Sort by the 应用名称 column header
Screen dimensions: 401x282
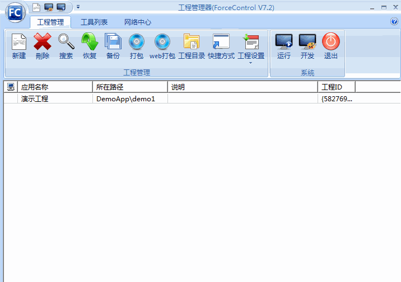pyautogui.click(x=55, y=87)
